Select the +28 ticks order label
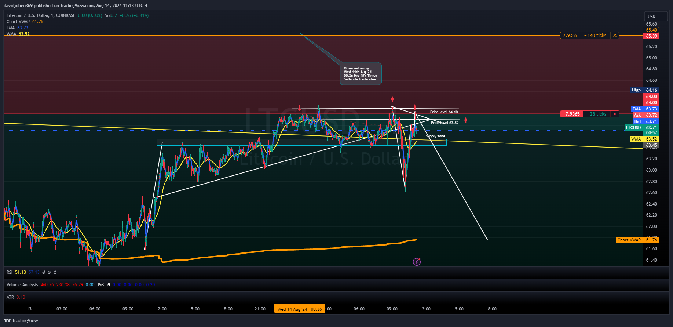673x327 pixels. point(597,114)
